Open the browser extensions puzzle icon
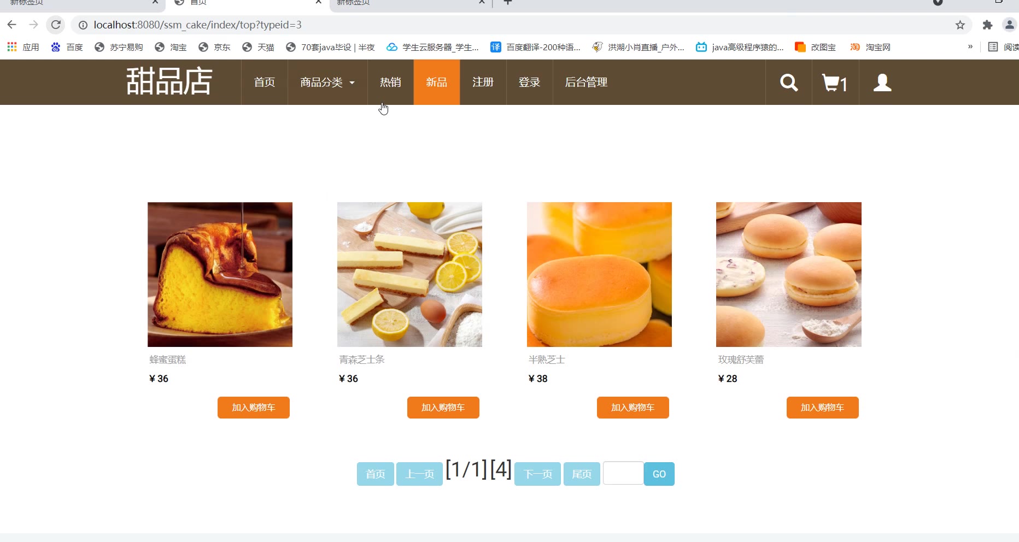Screen dimensions: 1019x542 point(987,25)
